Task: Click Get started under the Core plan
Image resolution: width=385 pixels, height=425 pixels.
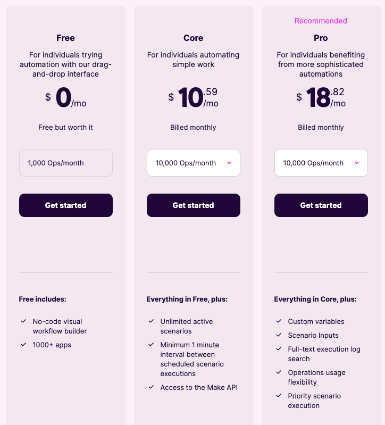Action: pos(194,205)
